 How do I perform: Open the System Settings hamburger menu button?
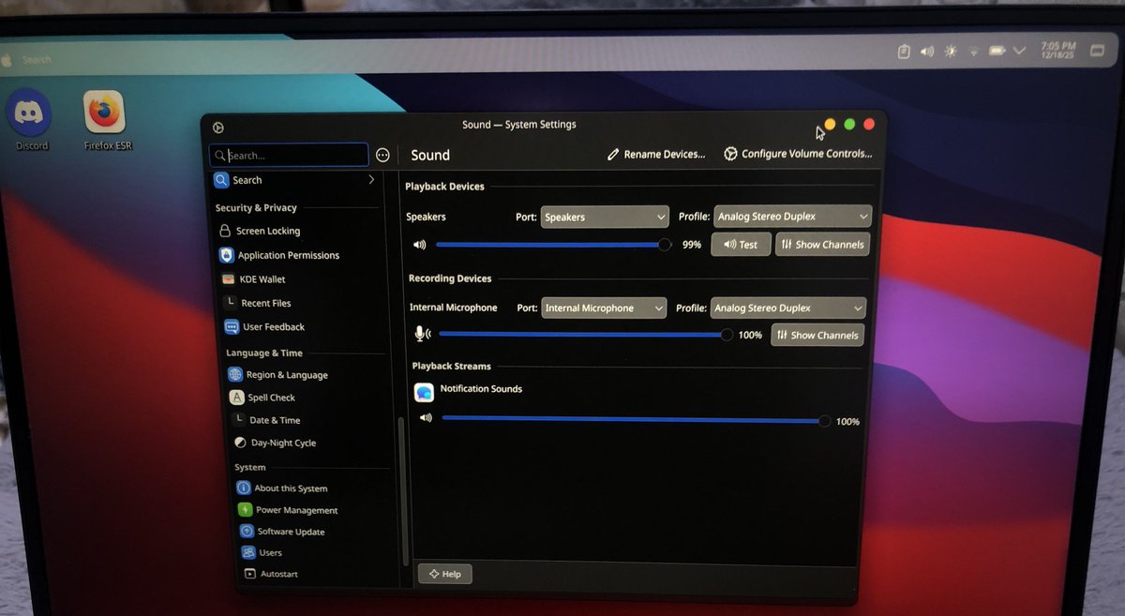pyautogui.click(x=382, y=155)
